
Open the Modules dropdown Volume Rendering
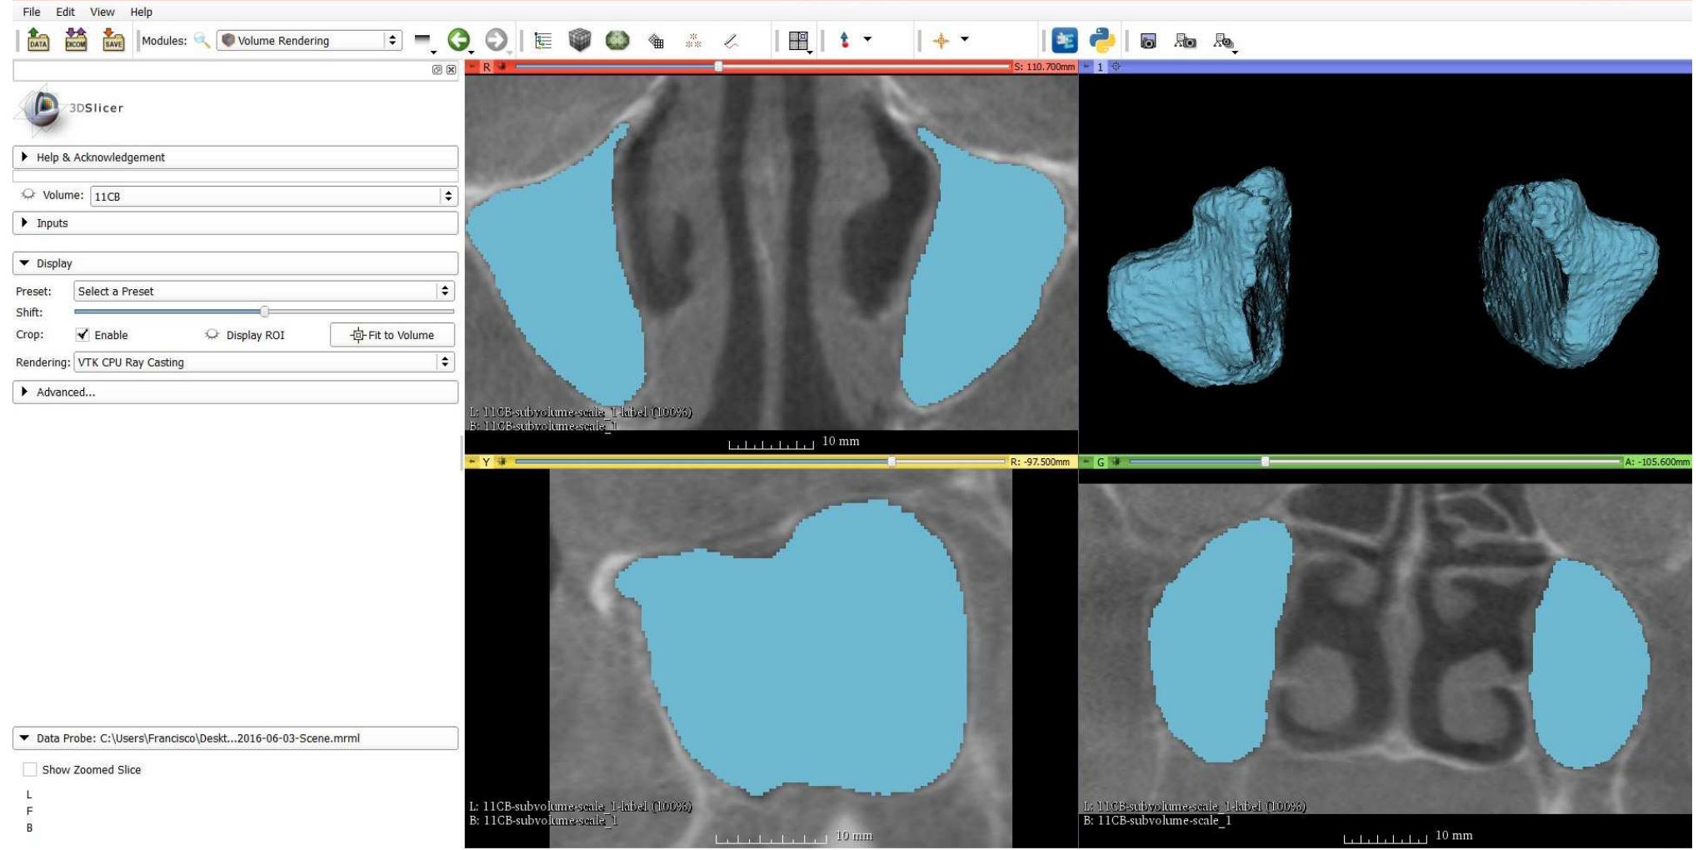click(309, 40)
